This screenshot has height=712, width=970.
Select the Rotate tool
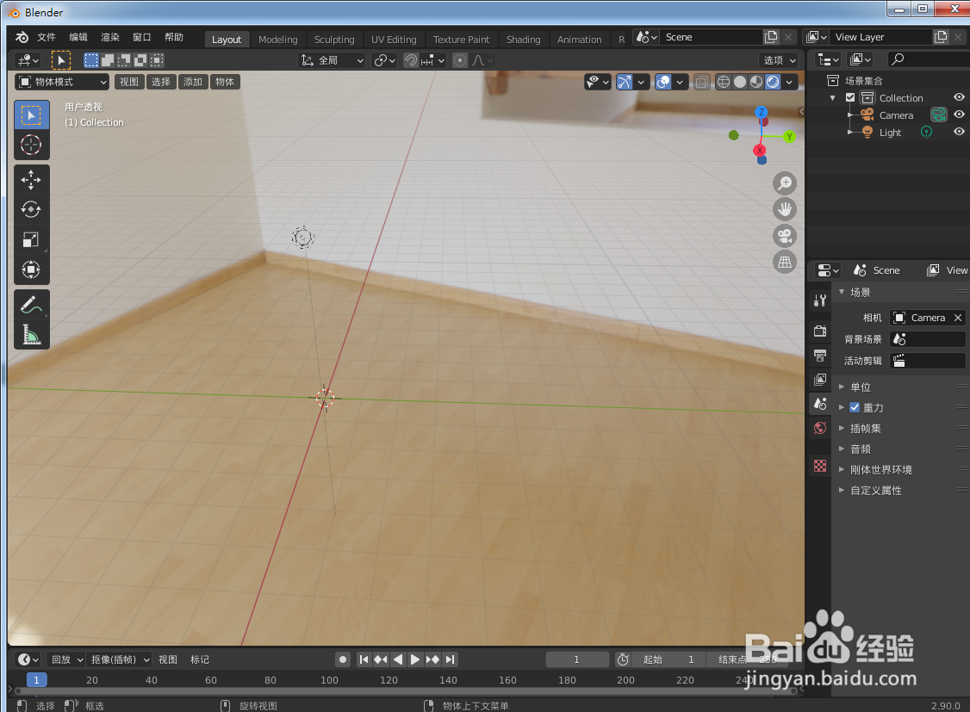click(x=32, y=209)
